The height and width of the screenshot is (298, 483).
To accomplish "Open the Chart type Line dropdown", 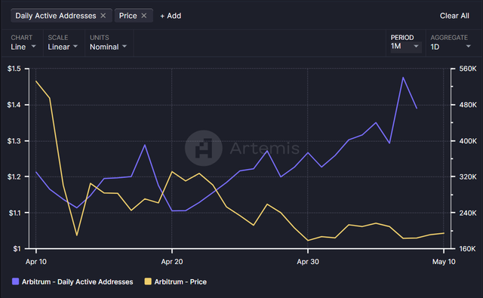I will [23, 47].
